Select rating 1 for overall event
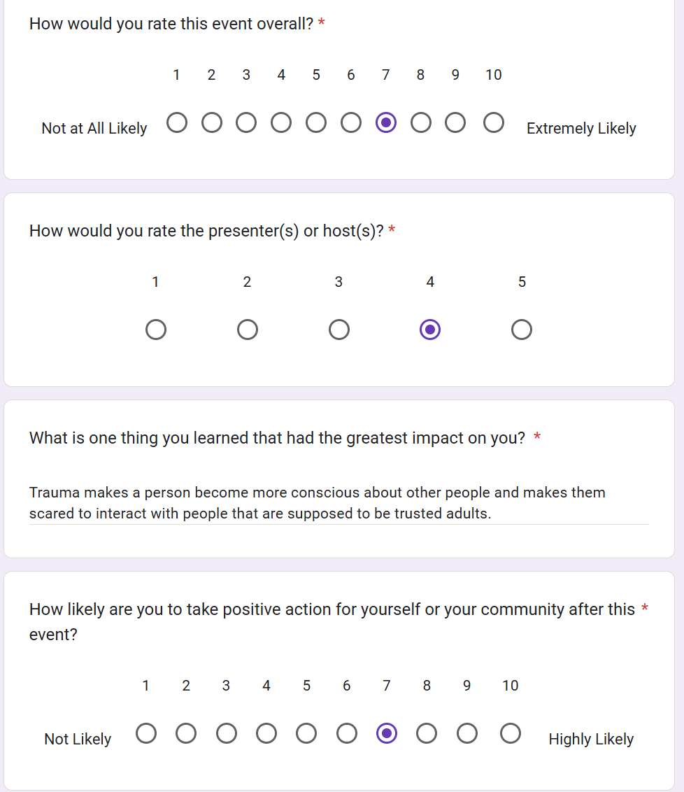Viewport: 684px width, 792px height. click(177, 123)
